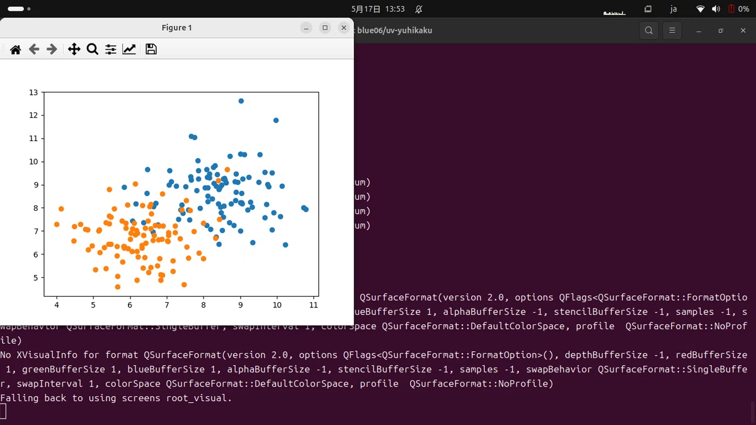Go forward to the next view
The width and height of the screenshot is (756, 425).
click(x=52, y=49)
